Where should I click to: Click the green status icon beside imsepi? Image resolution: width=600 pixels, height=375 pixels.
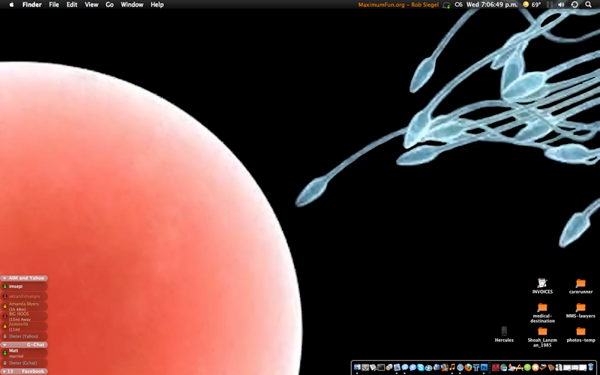[5, 286]
